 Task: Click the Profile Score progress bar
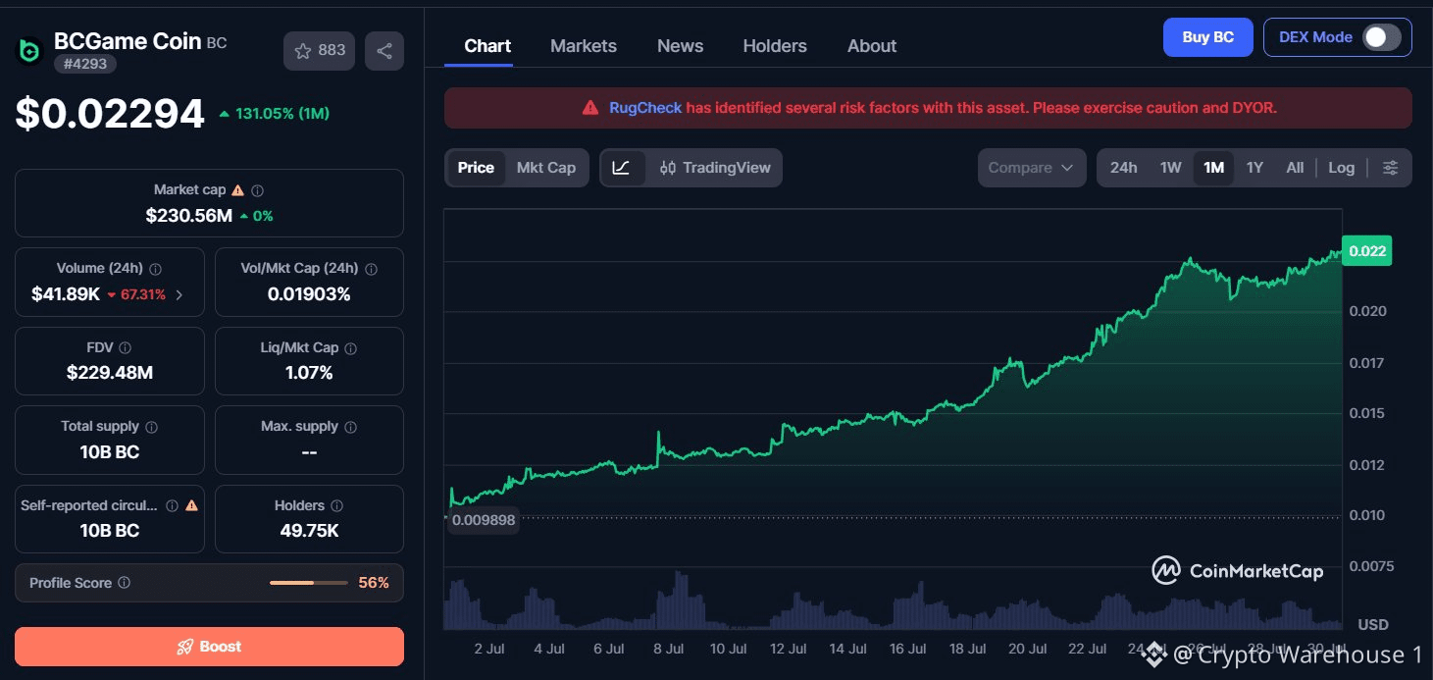(x=308, y=583)
